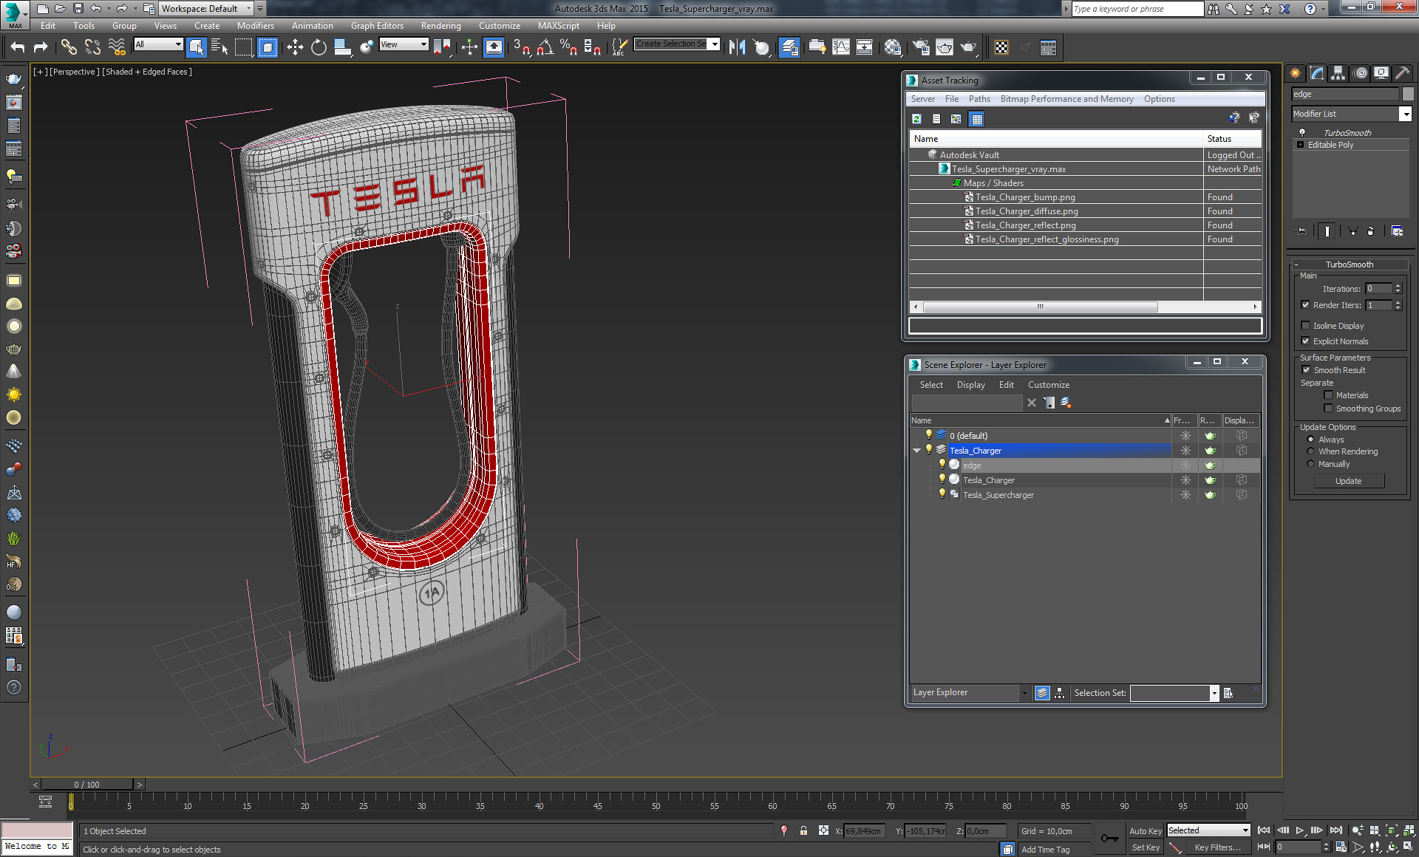Click Refresh icon in Asset Tracking
The image size is (1419, 857).
click(x=916, y=119)
